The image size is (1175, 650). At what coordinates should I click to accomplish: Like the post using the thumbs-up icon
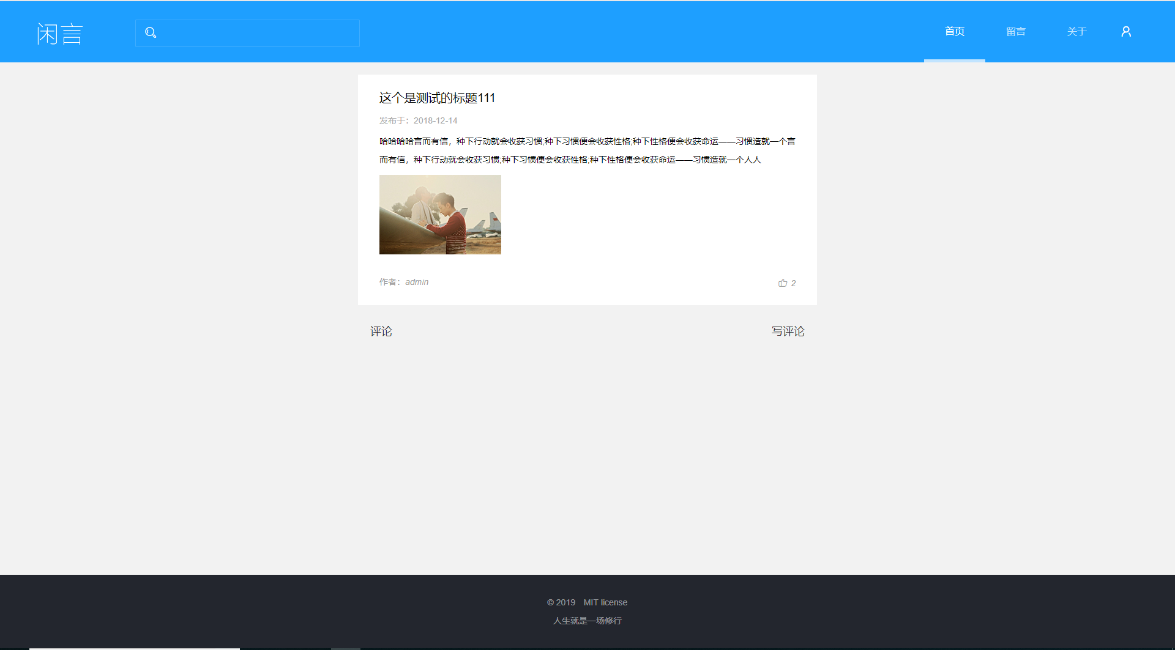point(781,283)
